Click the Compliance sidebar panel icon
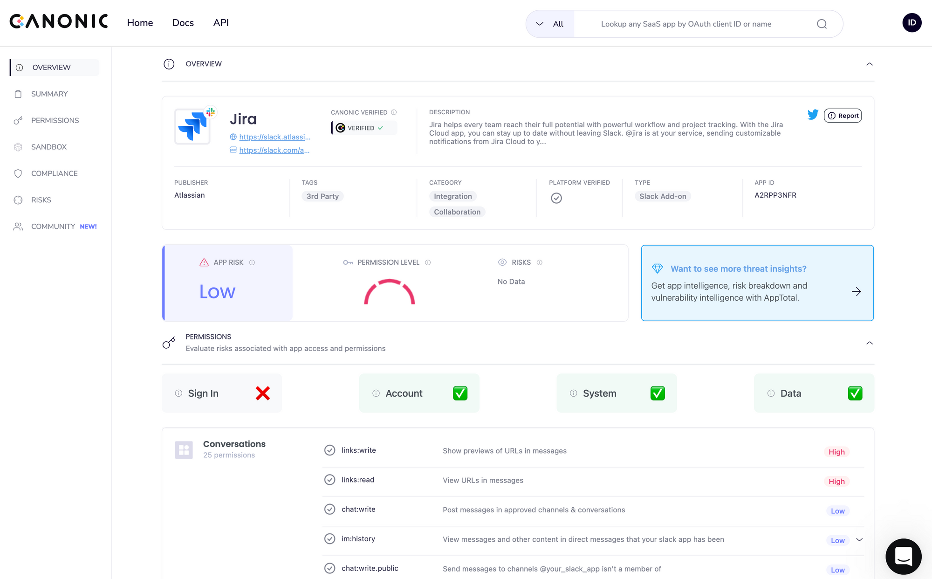Image resolution: width=932 pixels, height=579 pixels. pos(19,173)
